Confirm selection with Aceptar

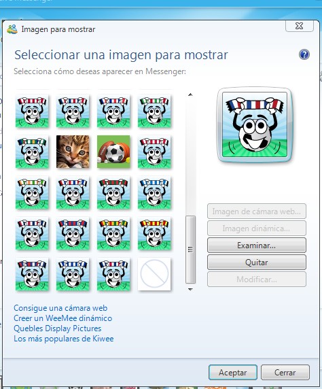[233, 373]
